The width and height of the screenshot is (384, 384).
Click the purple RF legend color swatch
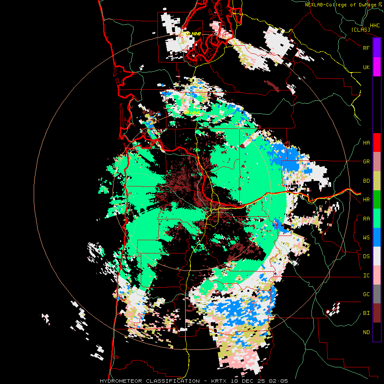click(377, 48)
